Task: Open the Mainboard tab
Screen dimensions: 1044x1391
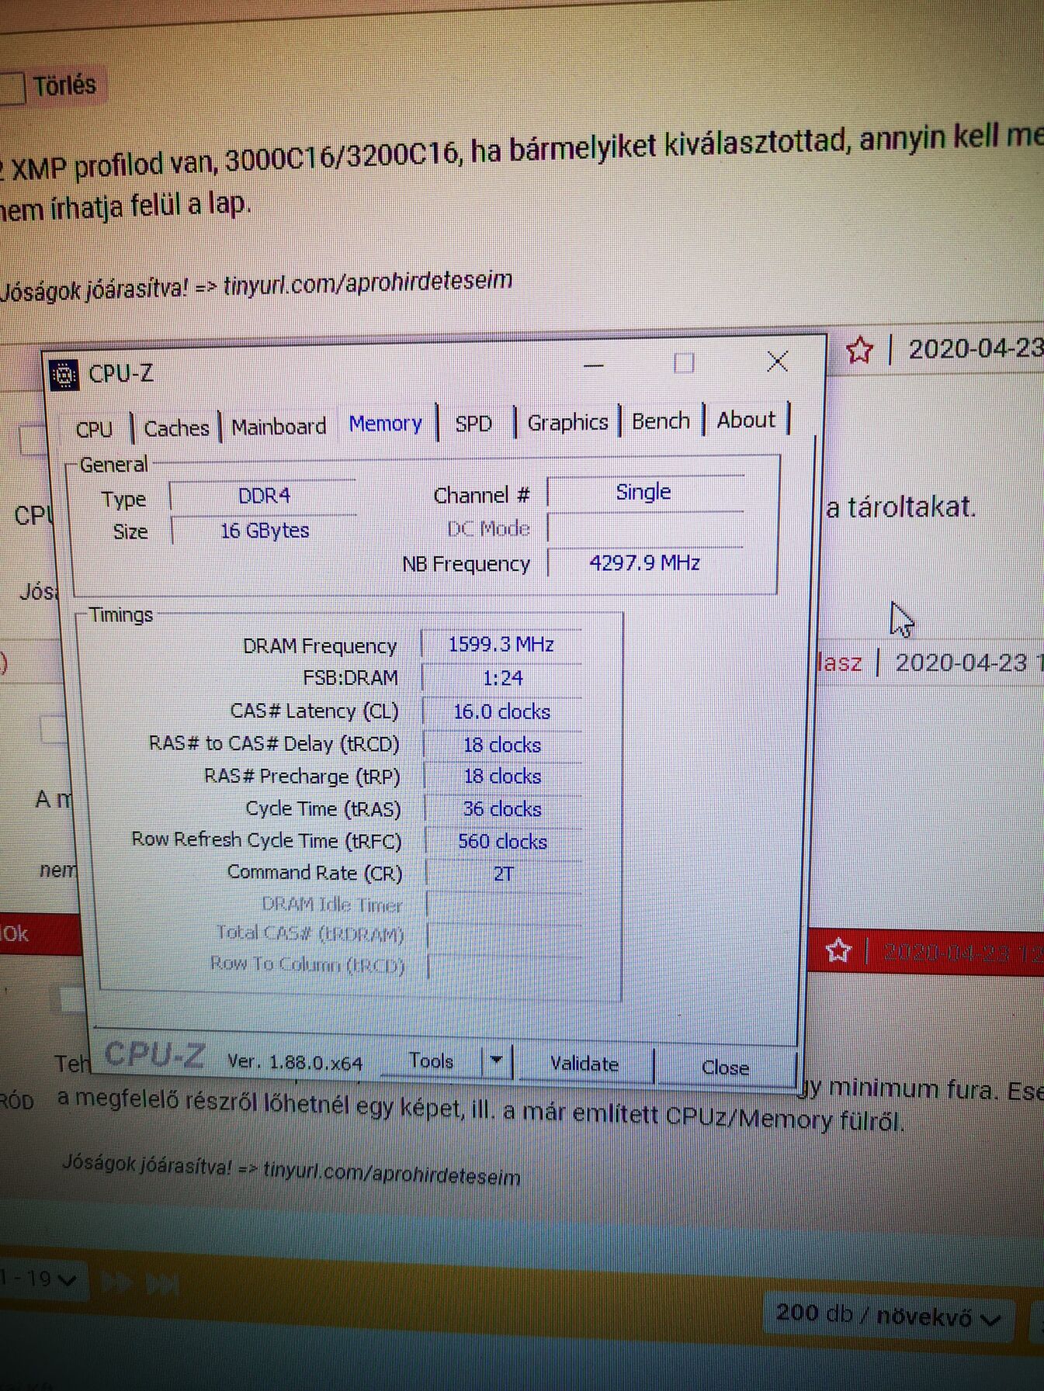Action: coord(279,427)
